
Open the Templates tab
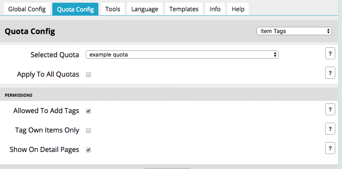point(184,9)
